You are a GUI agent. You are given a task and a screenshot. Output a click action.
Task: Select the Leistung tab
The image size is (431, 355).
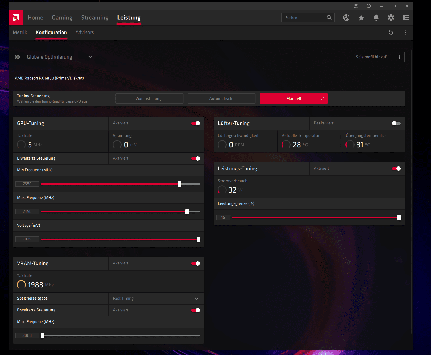129,18
